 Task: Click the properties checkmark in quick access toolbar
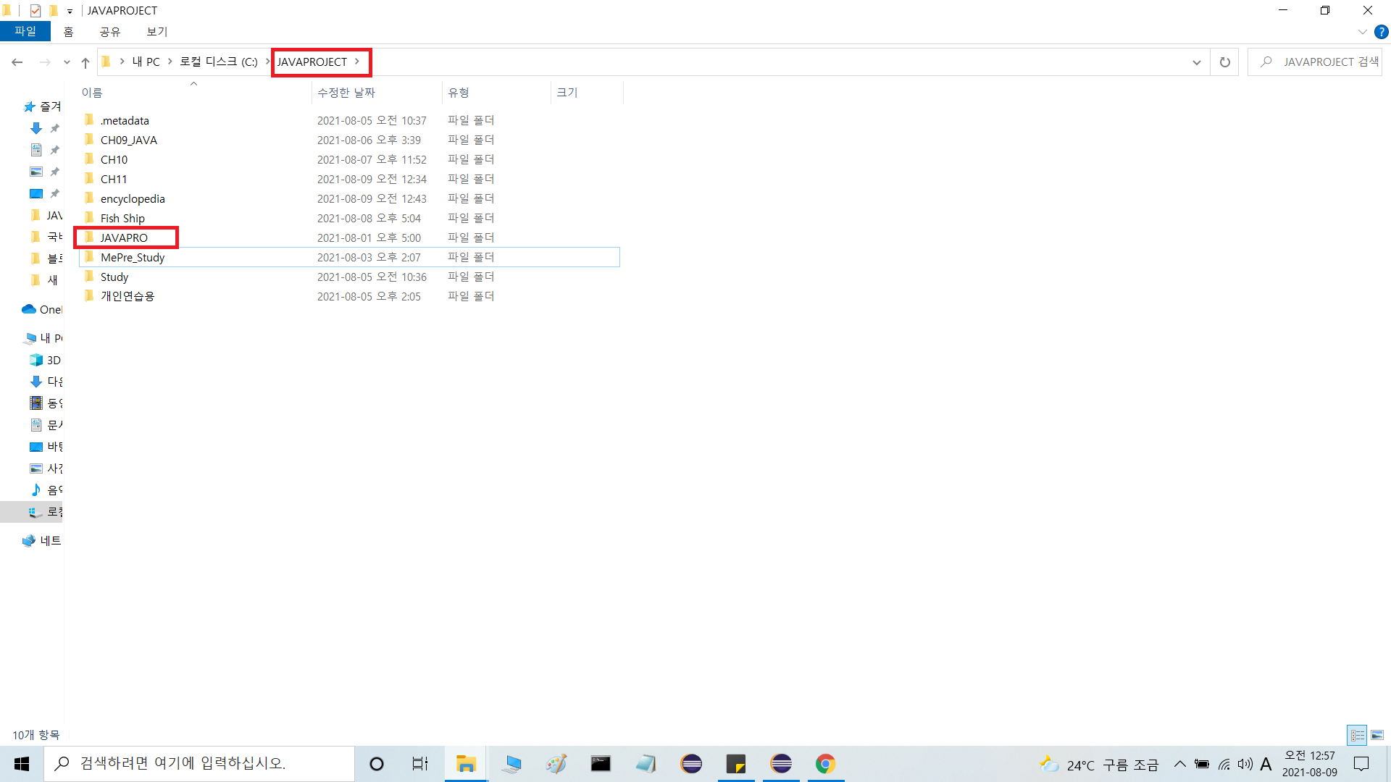[35, 10]
